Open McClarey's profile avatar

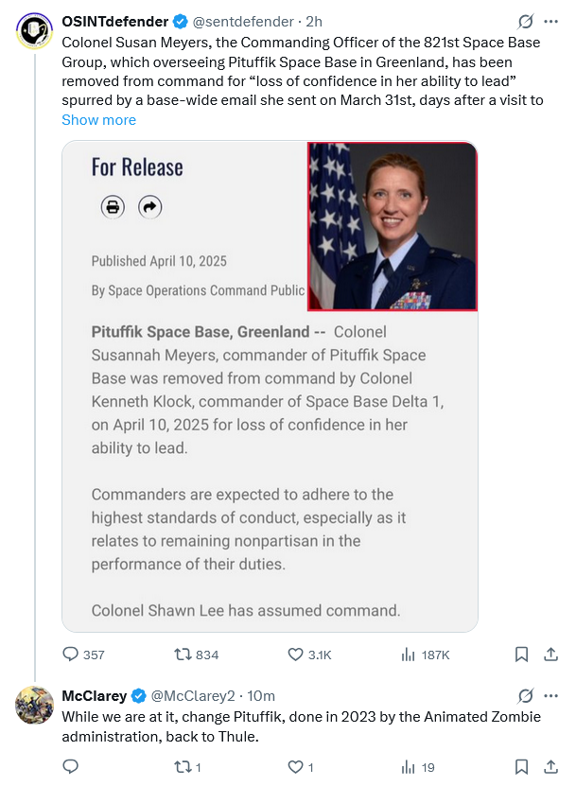[35, 706]
